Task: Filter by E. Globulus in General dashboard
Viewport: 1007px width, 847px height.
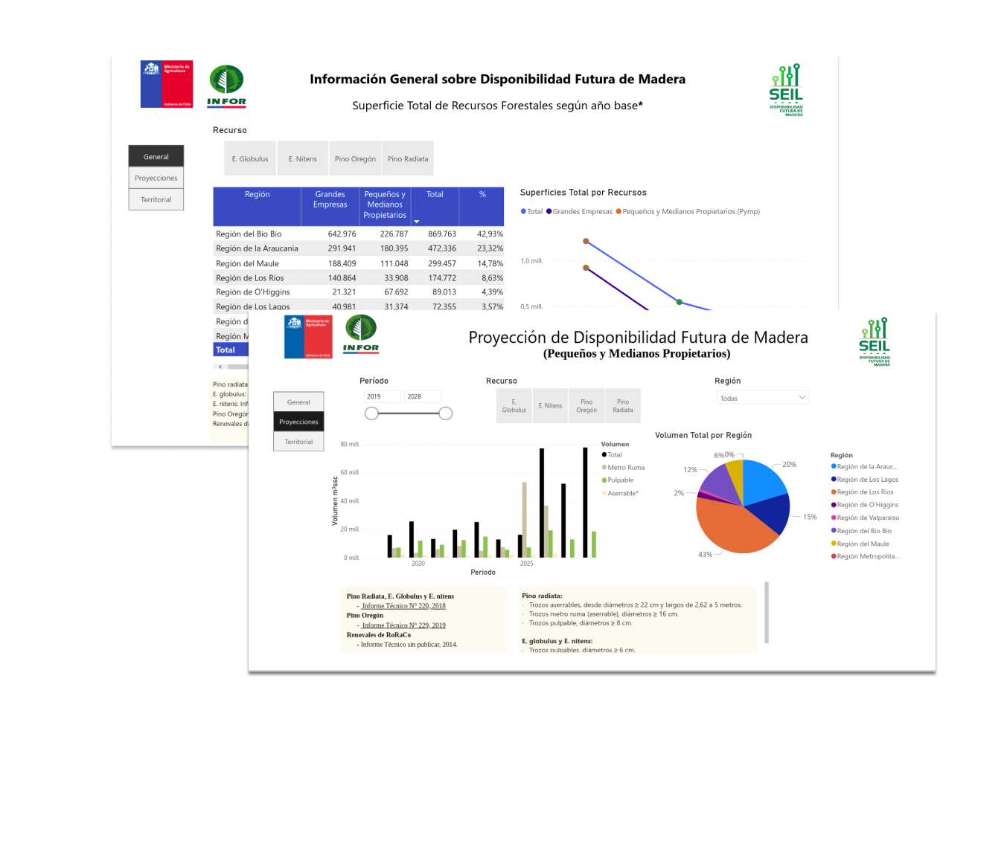Action: [250, 159]
